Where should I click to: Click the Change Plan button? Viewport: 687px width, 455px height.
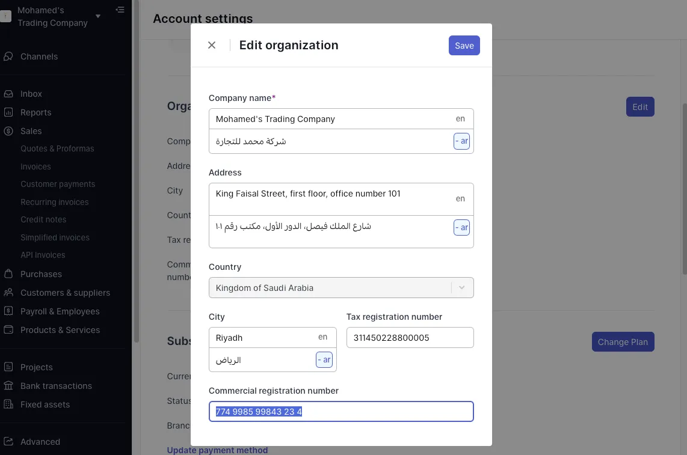click(x=623, y=342)
